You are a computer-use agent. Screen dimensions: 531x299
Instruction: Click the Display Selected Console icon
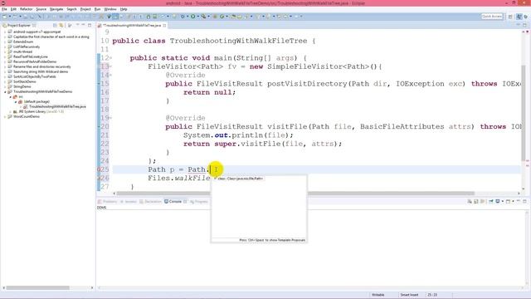coord(498,201)
